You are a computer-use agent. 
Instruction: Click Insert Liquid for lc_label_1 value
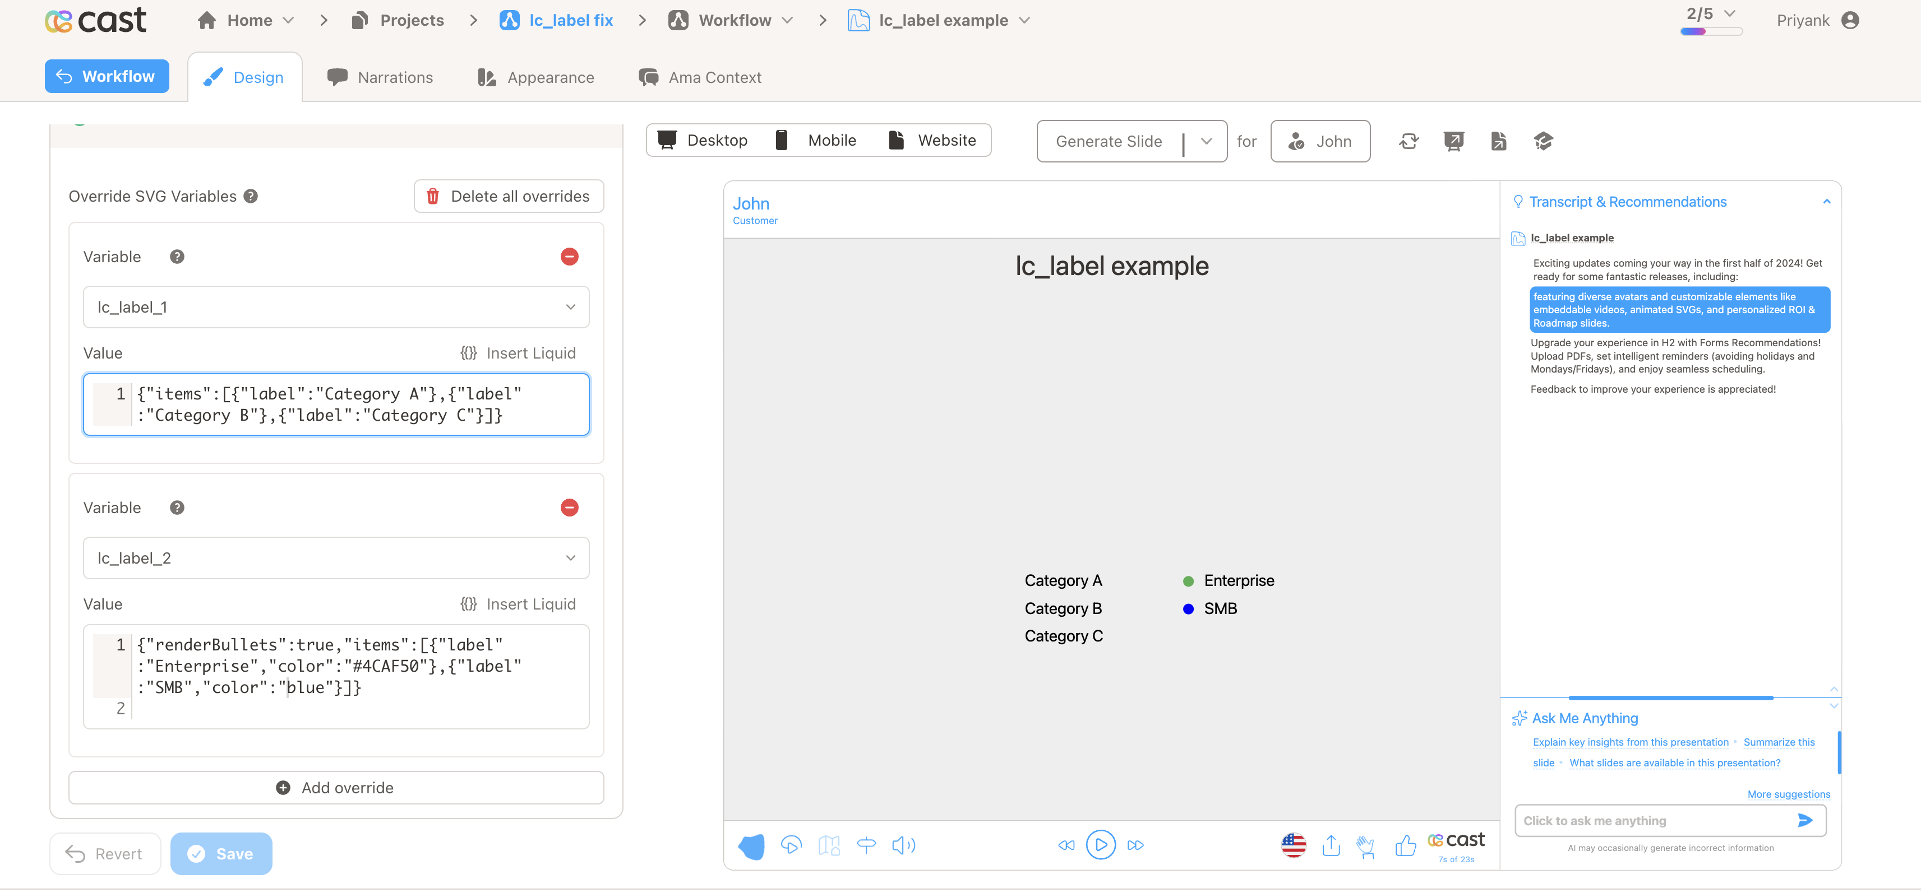coord(518,354)
